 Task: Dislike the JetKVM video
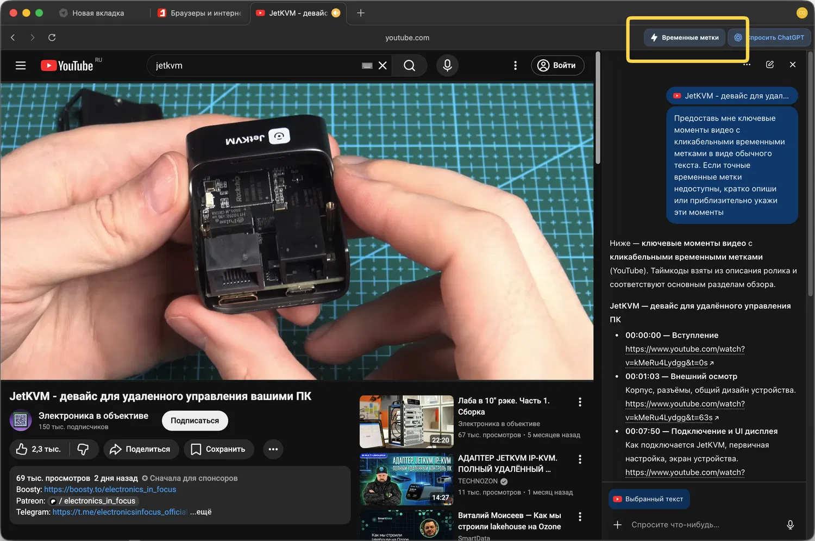[x=83, y=449]
